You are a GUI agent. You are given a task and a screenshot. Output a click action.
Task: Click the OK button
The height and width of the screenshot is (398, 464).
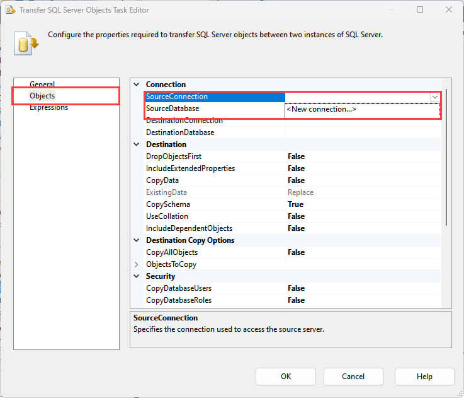point(286,377)
